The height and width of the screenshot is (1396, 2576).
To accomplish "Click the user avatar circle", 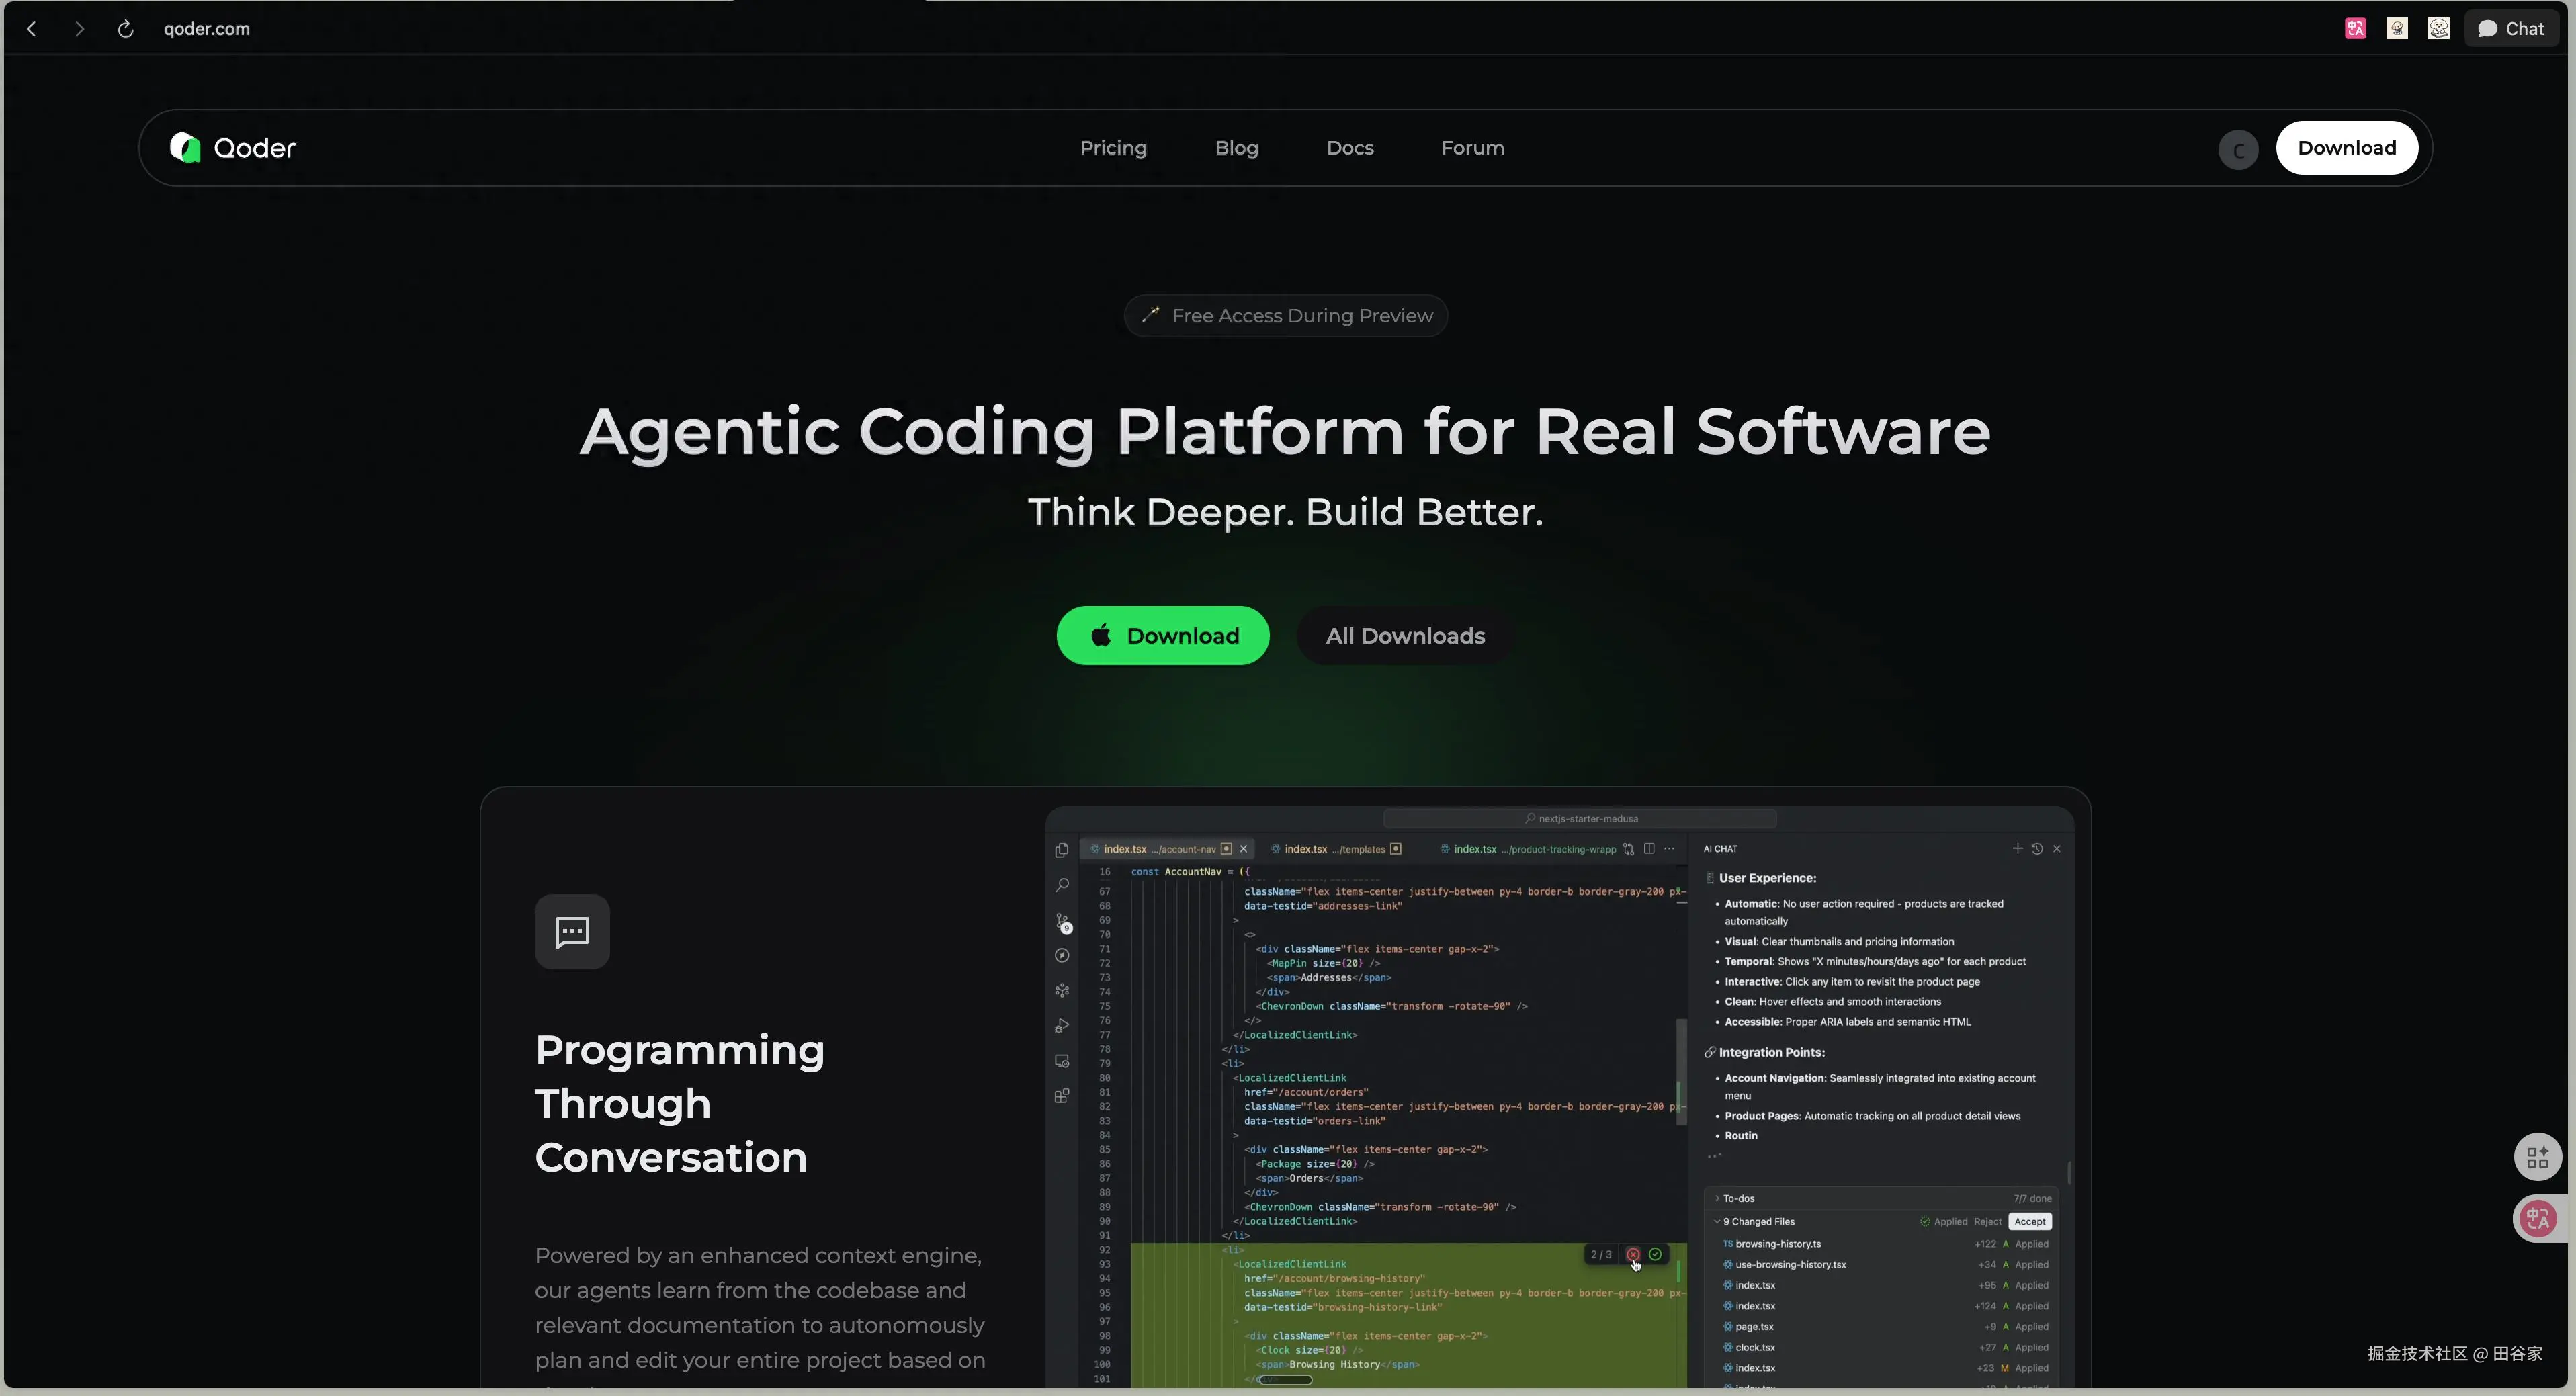I will coord(2238,150).
